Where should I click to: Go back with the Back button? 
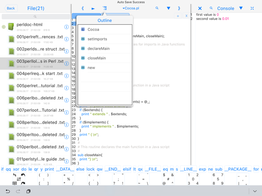(x=11, y=9)
